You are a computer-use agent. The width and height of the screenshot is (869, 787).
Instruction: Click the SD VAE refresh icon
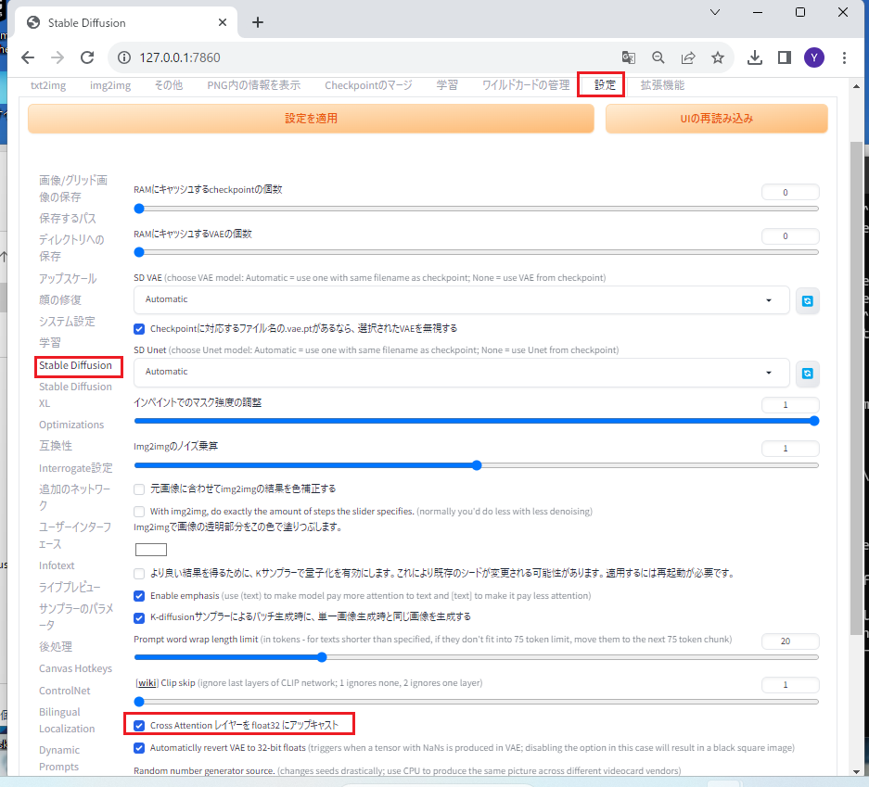(x=808, y=301)
